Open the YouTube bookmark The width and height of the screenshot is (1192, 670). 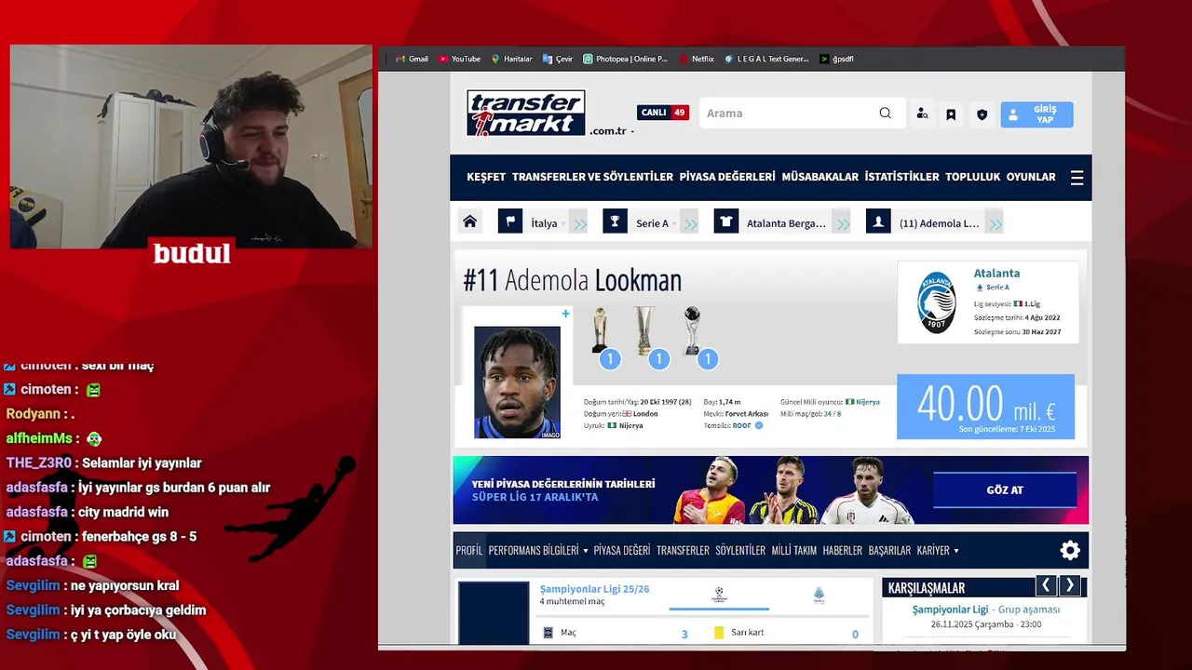(459, 59)
